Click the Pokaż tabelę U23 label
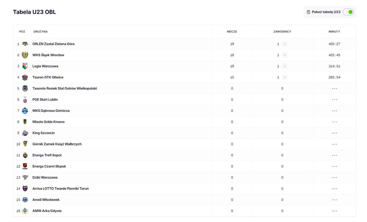367x222 pixels. point(326,12)
